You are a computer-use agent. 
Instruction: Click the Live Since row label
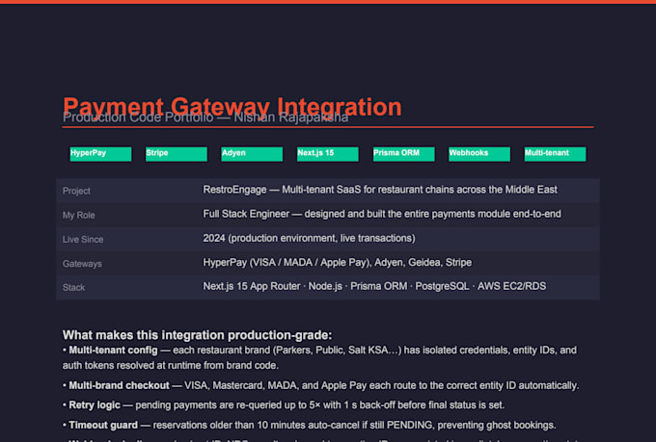coord(83,240)
